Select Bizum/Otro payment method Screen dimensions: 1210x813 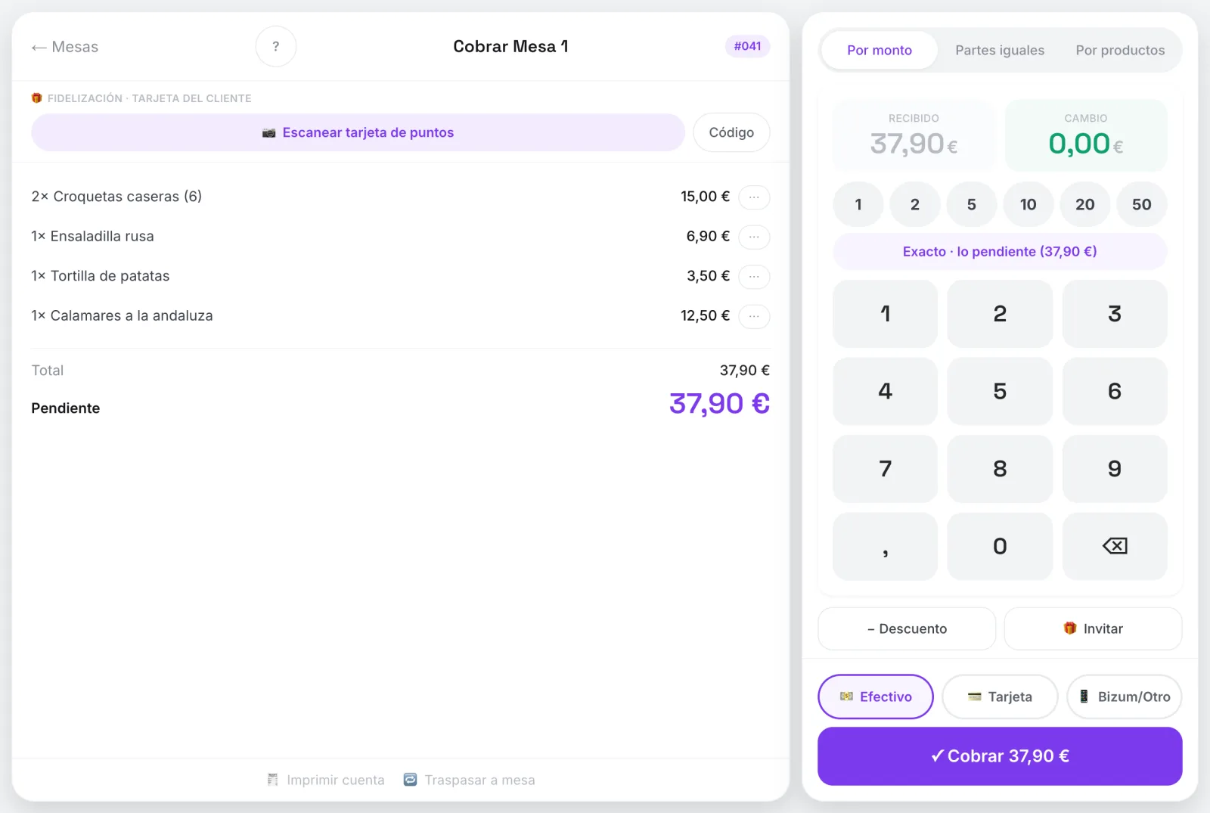pyautogui.click(x=1125, y=697)
